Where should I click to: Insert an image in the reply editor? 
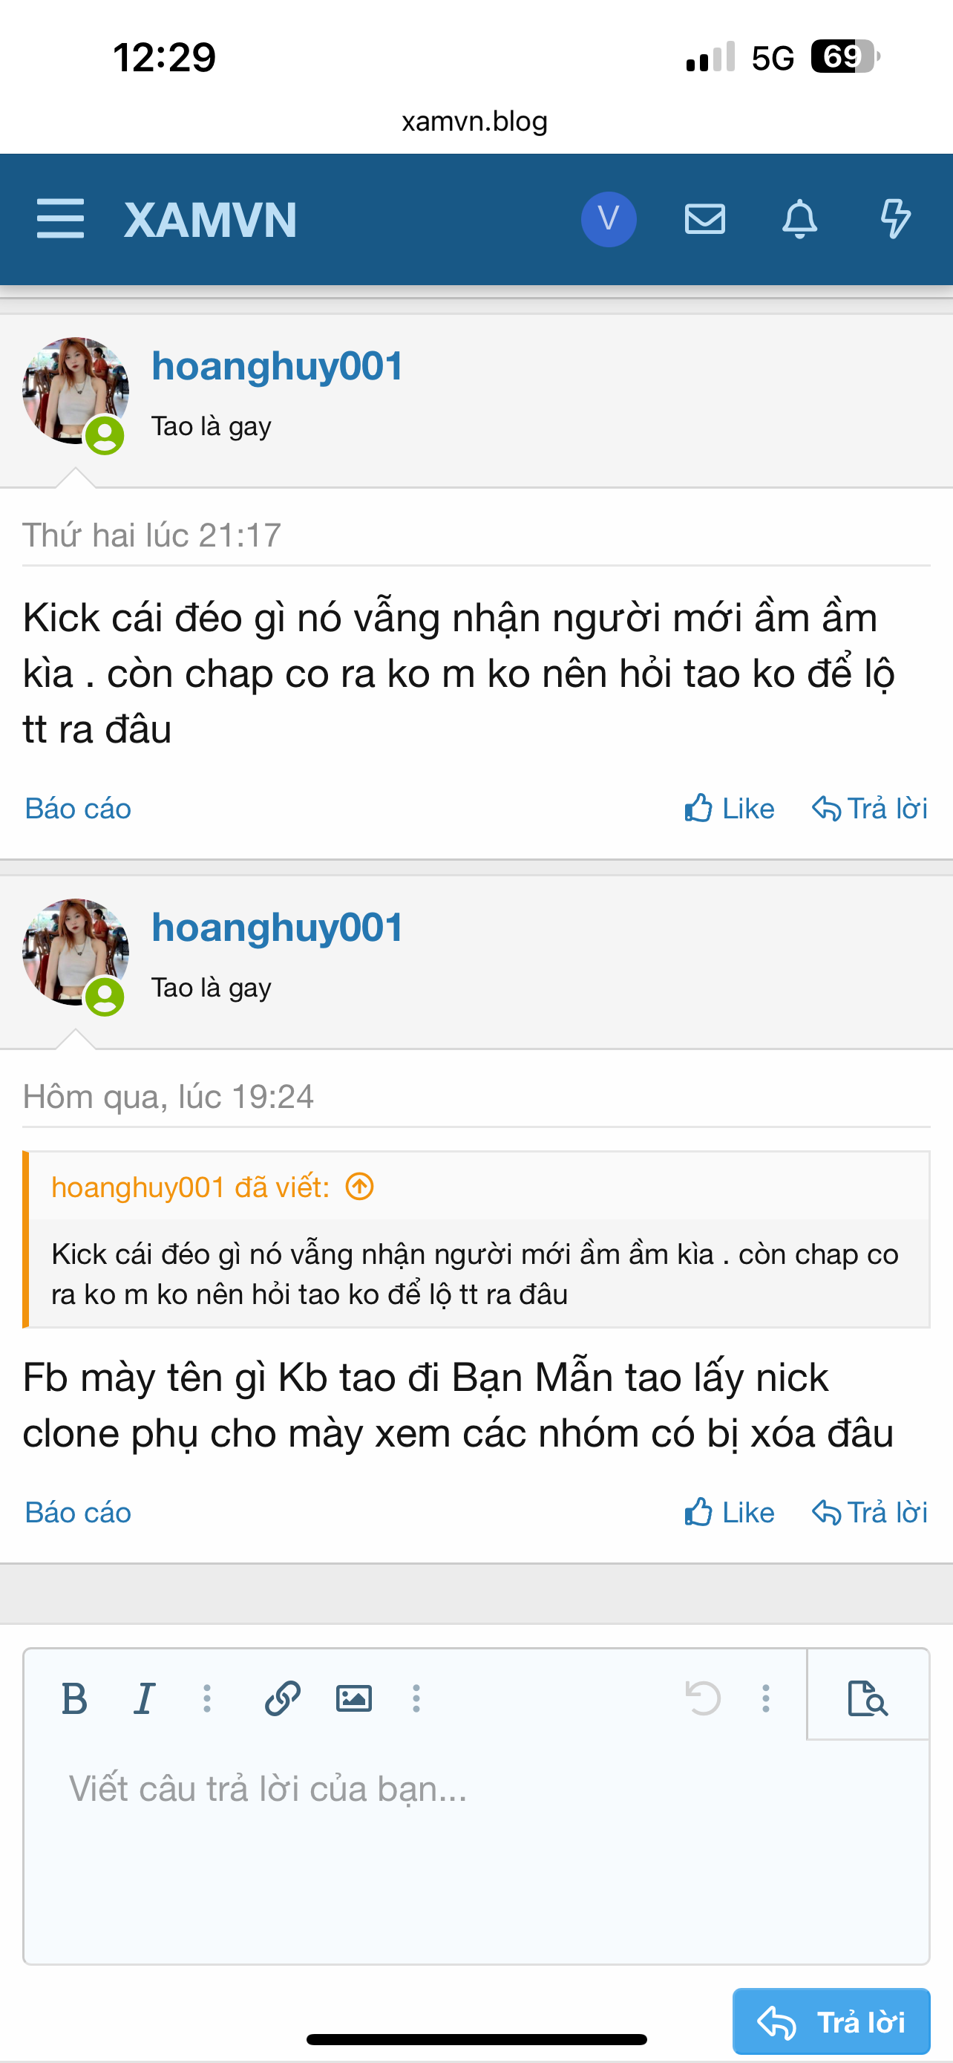point(353,1698)
